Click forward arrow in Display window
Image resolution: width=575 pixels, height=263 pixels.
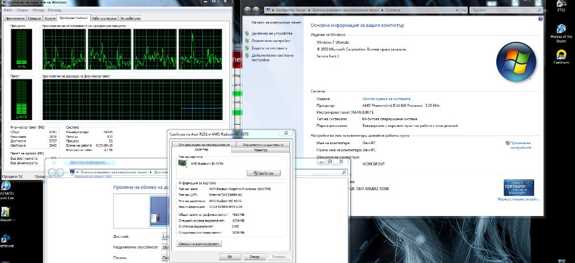[60, 172]
